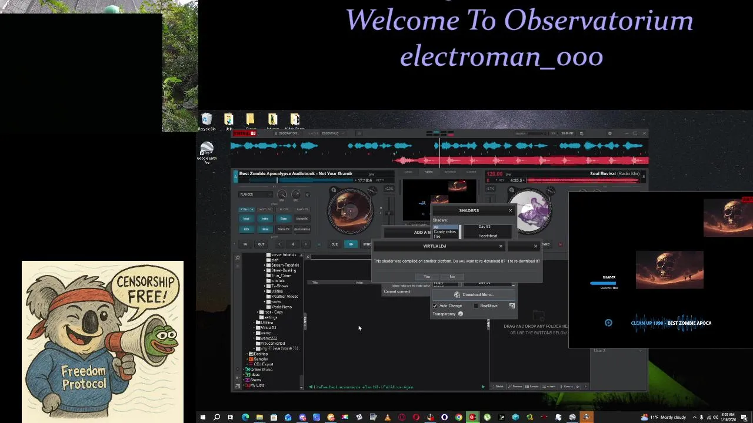Open Microsoft Edge from taskbar

[x=245, y=417]
